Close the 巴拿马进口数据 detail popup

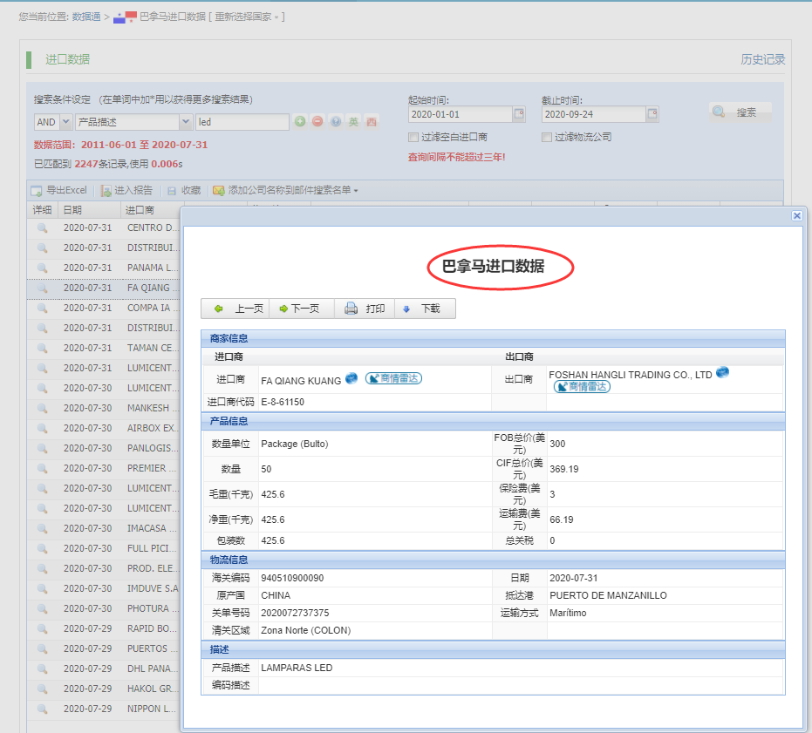796,215
